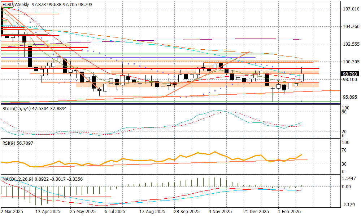Select the 28 Sep 2025 date label
The width and height of the screenshot is (361, 216).
point(187,212)
